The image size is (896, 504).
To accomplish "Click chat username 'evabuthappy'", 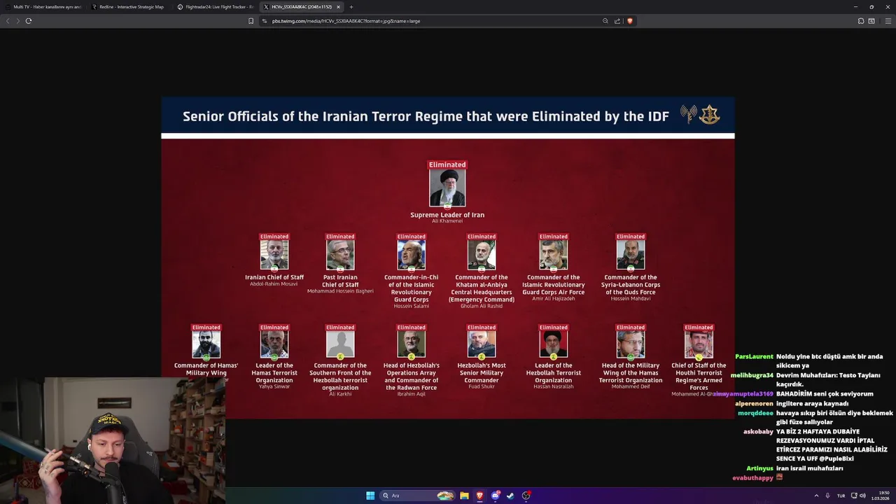I will [x=752, y=478].
